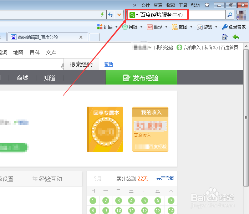Click the 游戏 gamepad icon

[200, 27]
